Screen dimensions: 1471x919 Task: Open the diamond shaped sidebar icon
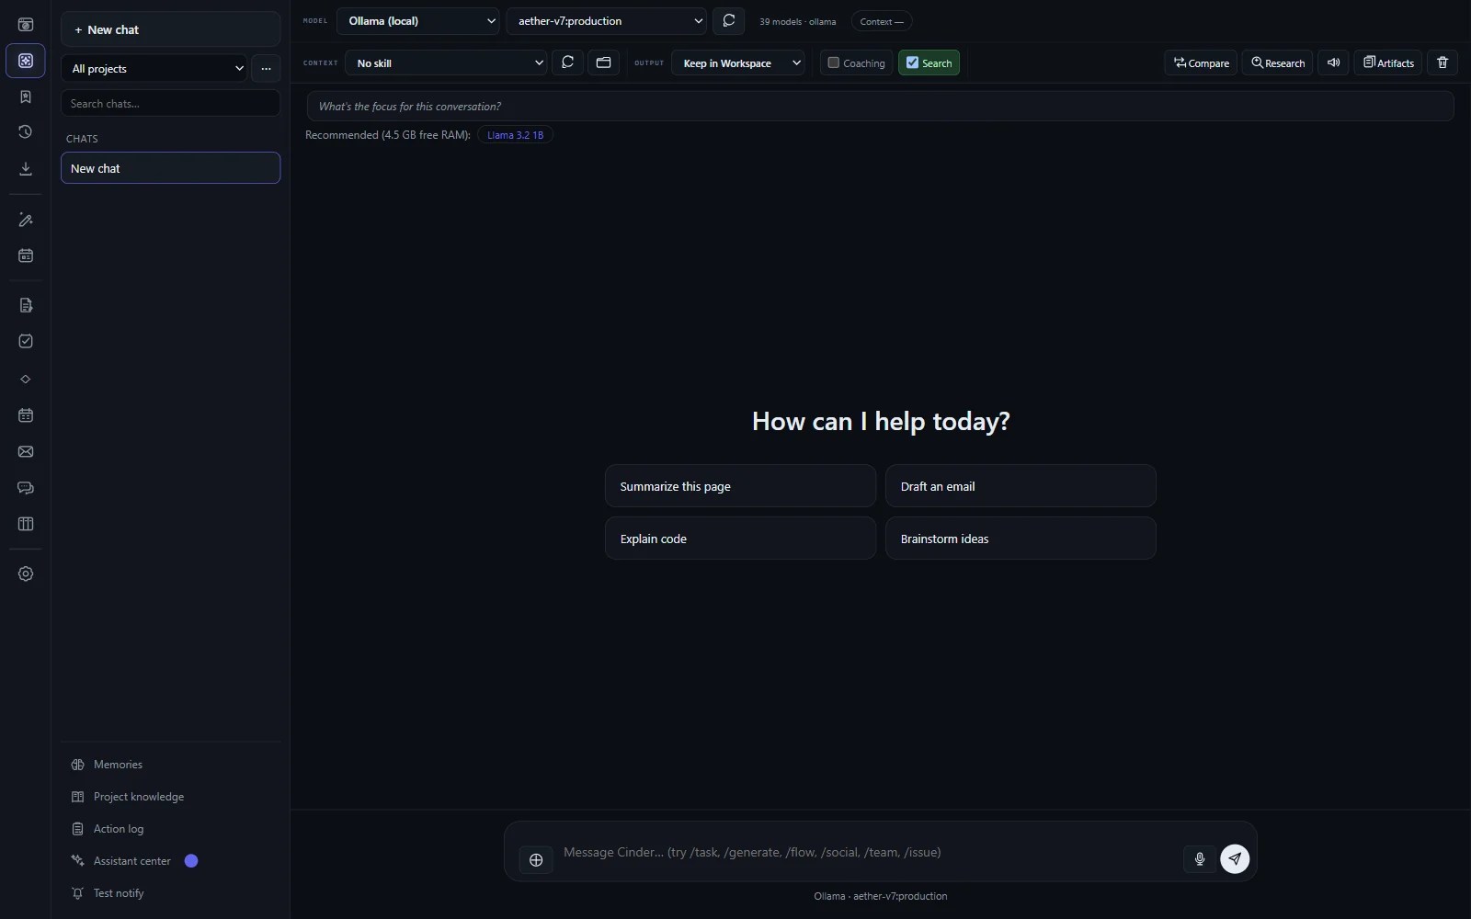tap(26, 379)
